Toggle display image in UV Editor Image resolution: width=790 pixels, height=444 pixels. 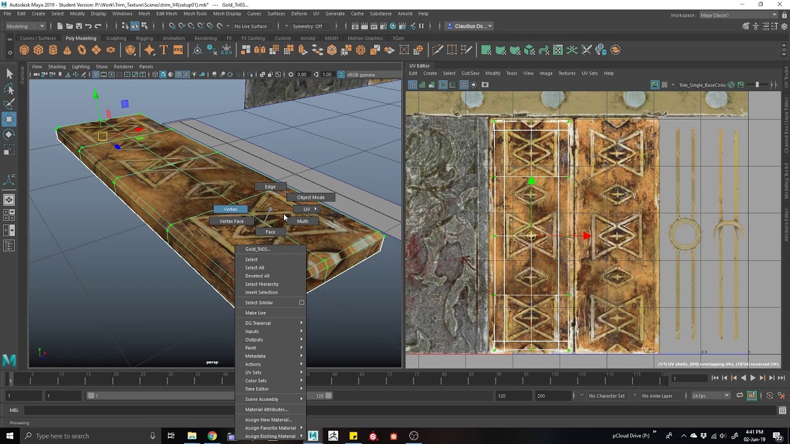655,84
